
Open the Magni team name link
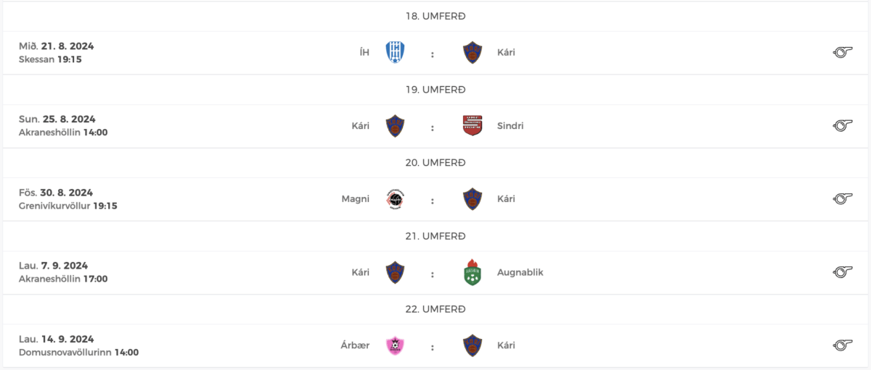click(x=355, y=199)
